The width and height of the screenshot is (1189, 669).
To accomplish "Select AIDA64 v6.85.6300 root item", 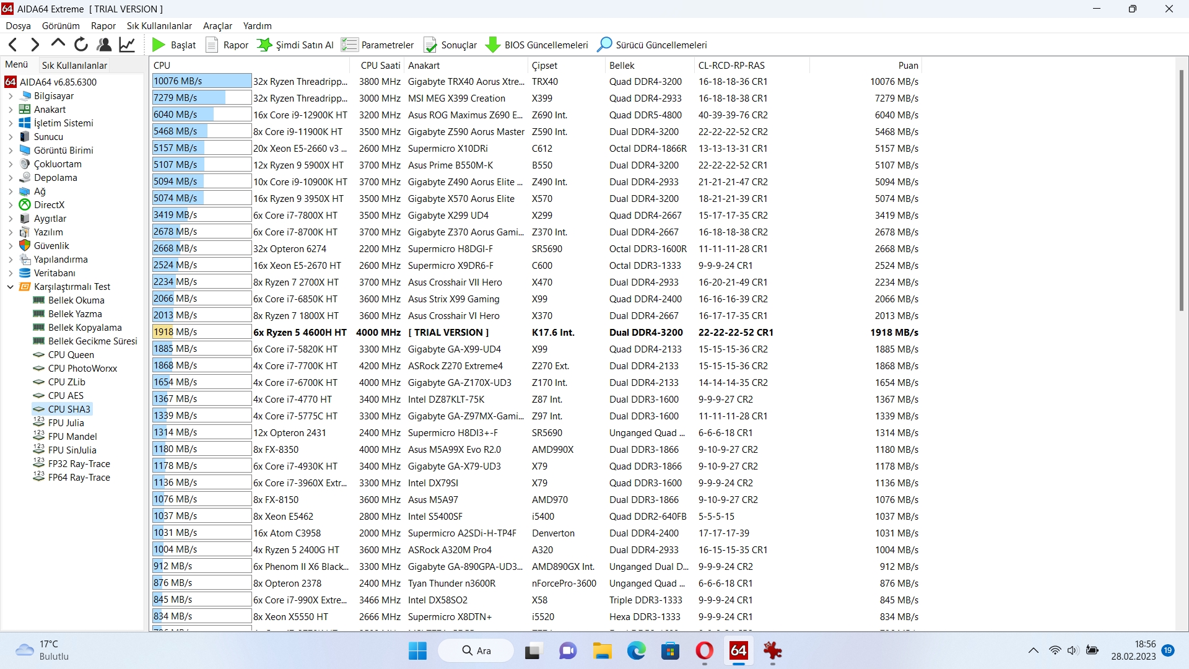I will [51, 82].
